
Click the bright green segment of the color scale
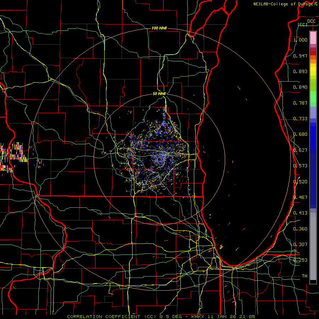pos(313,97)
